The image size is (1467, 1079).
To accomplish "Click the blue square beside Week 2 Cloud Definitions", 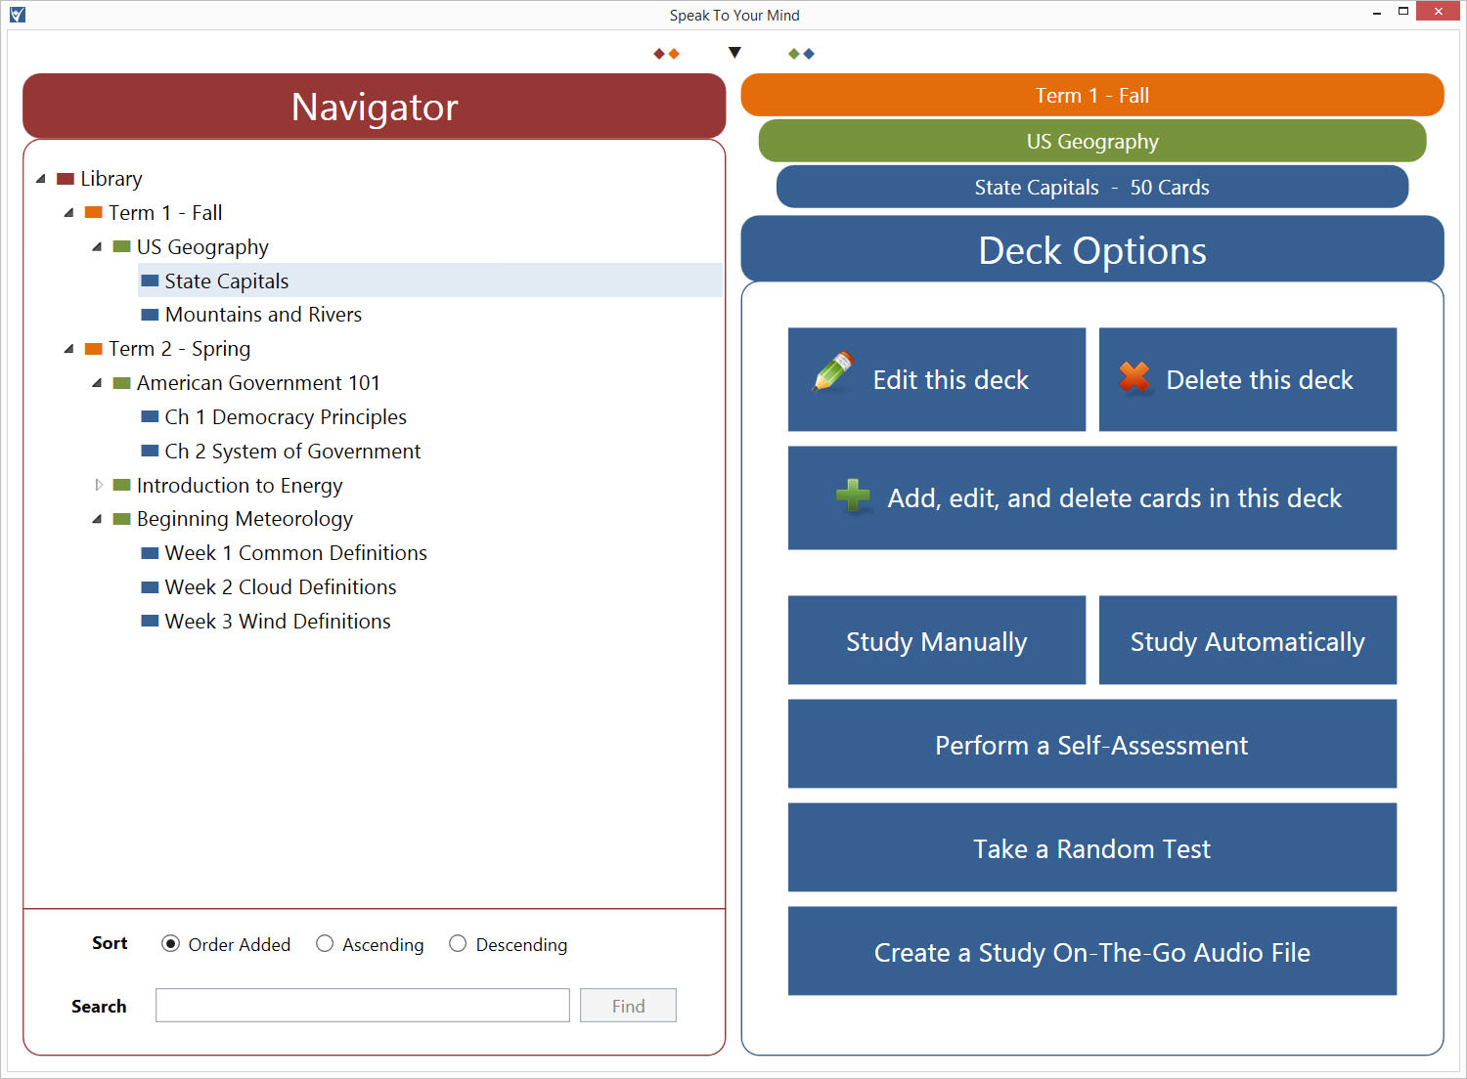I will coord(150,587).
